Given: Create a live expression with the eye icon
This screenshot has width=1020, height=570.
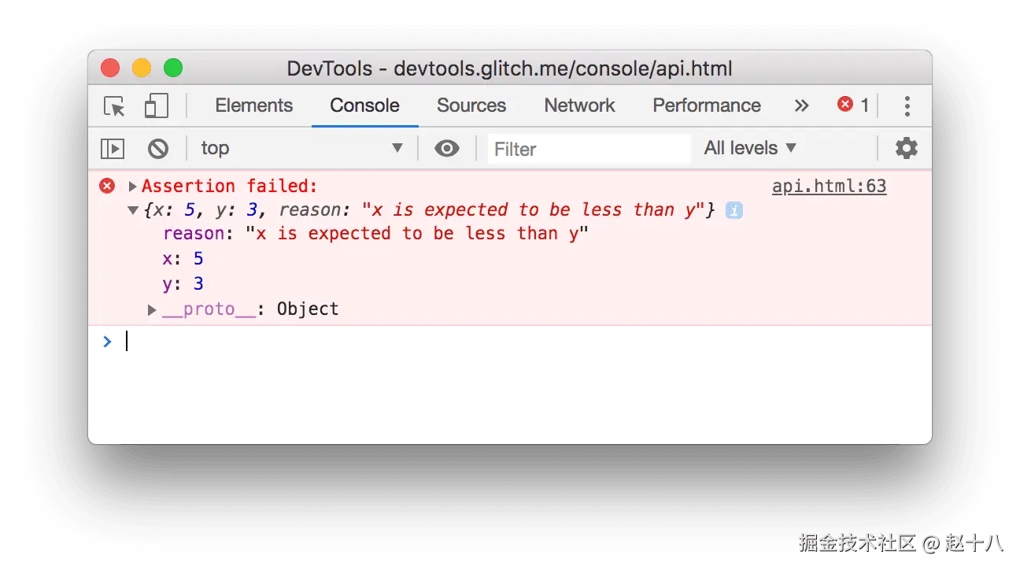Looking at the screenshot, I should (446, 148).
